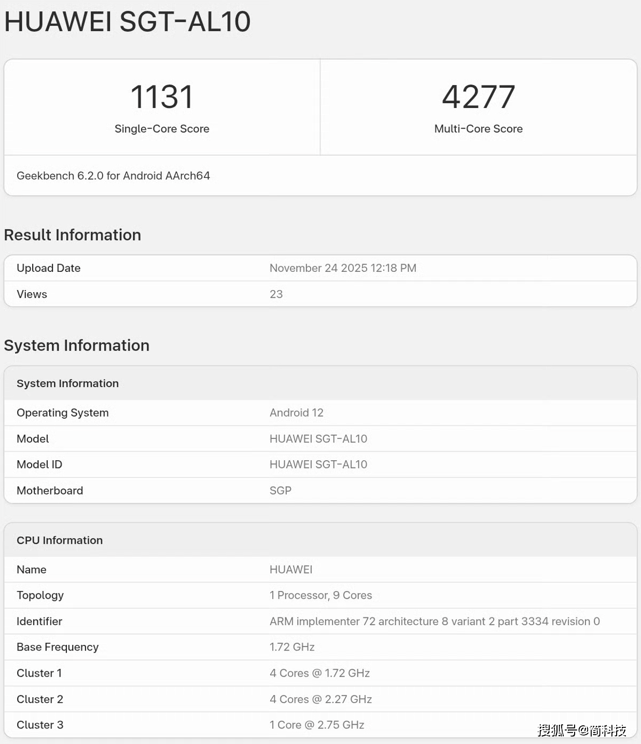Click Geekbench 6.2.0 for Android AArch64 text

tap(113, 176)
